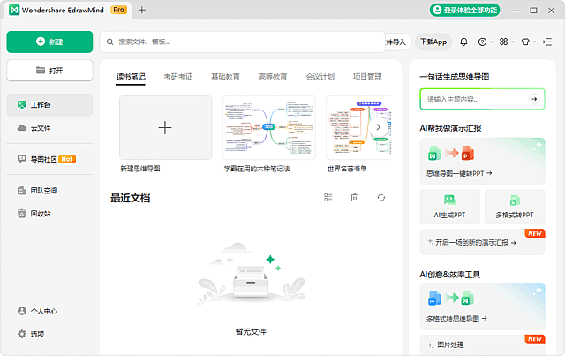Select the 会议计划 template tab
Viewport: 565px width, 356px height.
coord(320,77)
